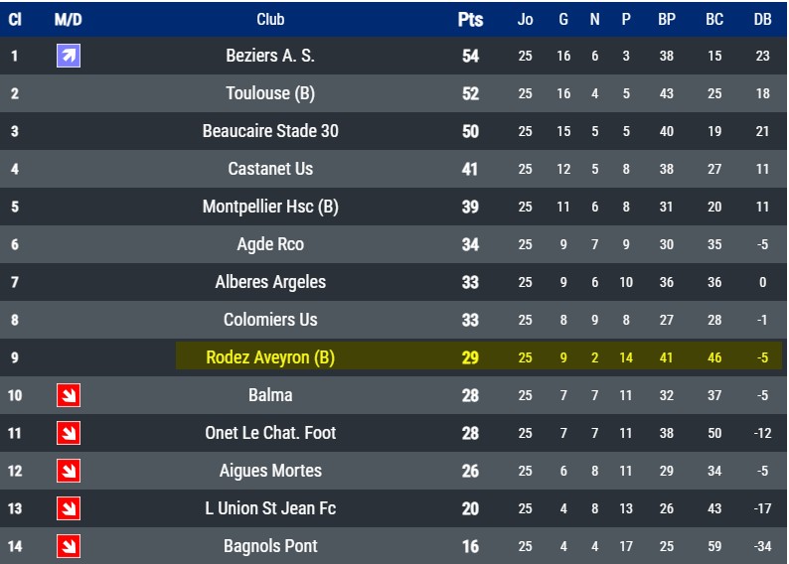Select the Castanet Us team name

[x=270, y=169]
